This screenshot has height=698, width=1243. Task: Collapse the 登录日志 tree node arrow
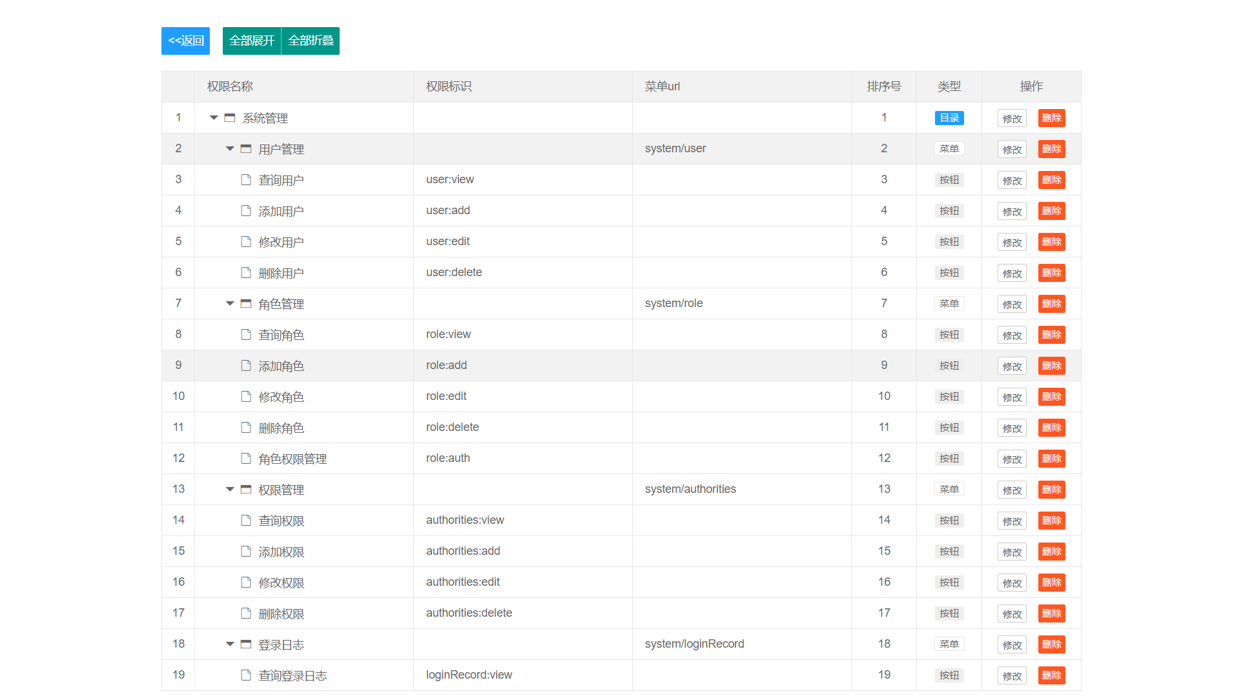click(x=230, y=644)
